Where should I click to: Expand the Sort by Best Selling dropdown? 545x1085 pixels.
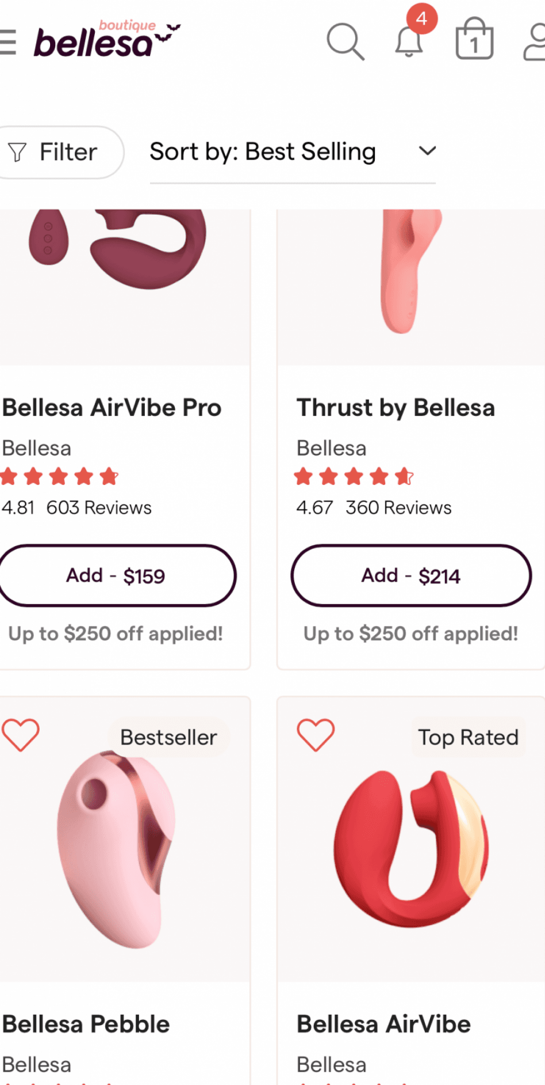tap(263, 152)
